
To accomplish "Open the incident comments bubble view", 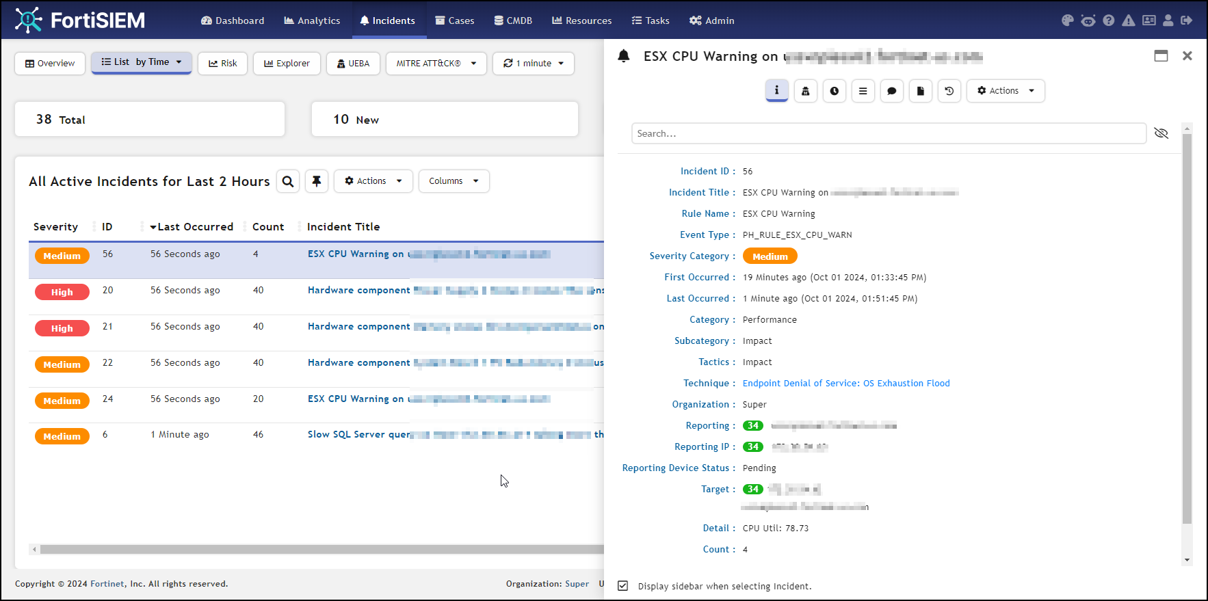I will click(x=892, y=91).
